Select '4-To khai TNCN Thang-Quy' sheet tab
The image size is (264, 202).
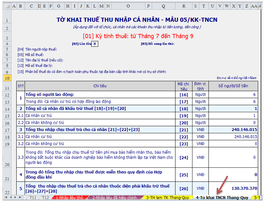click(x=222, y=197)
